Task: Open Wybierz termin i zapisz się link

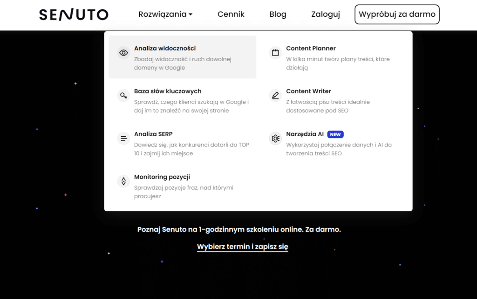Action: pos(242,247)
